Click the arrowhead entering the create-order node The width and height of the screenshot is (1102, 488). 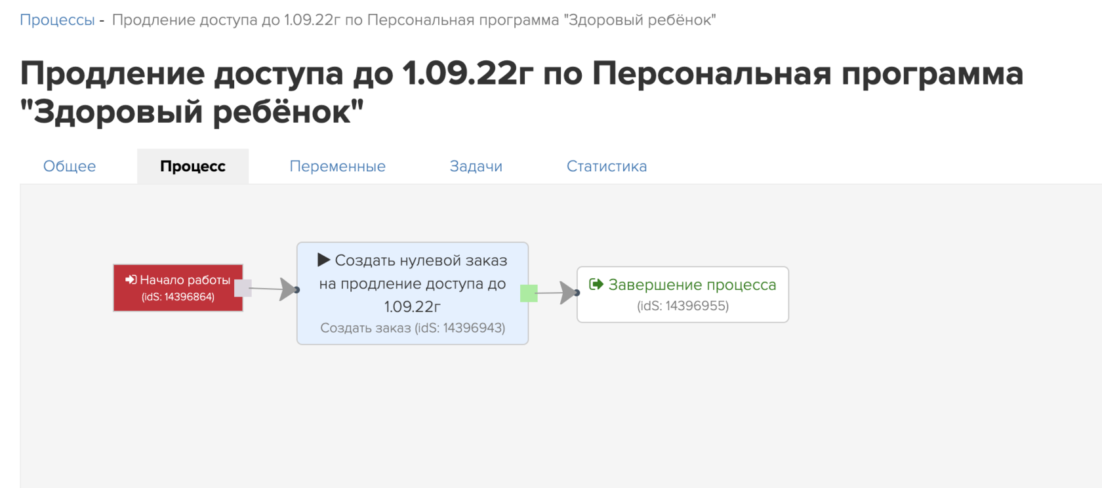288,289
